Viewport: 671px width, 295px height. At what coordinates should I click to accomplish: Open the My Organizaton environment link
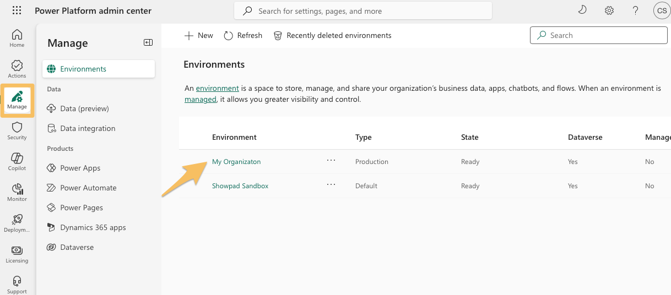pos(236,162)
